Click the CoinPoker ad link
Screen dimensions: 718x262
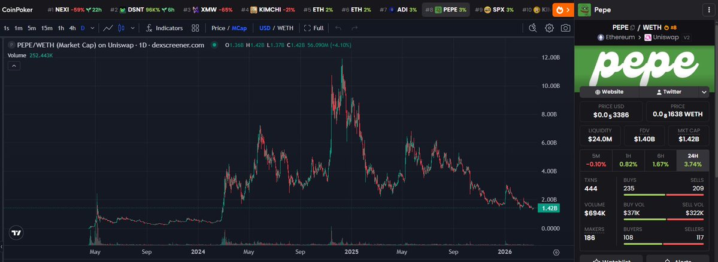tap(17, 10)
